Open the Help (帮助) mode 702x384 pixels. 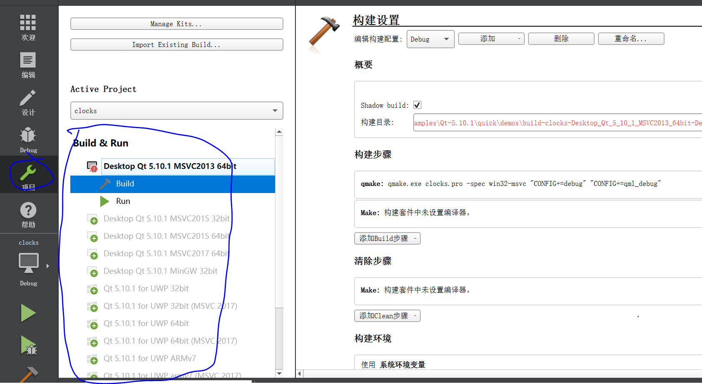pyautogui.click(x=28, y=215)
